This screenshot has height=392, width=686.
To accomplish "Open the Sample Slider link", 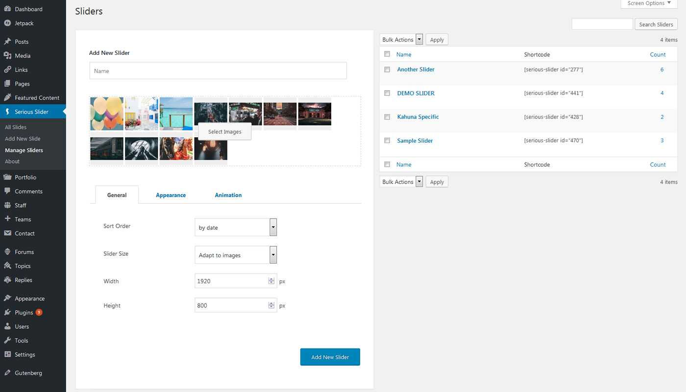I will [x=415, y=141].
